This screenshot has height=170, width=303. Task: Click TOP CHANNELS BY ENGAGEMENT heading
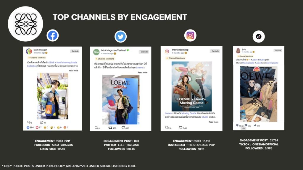coord(120,17)
